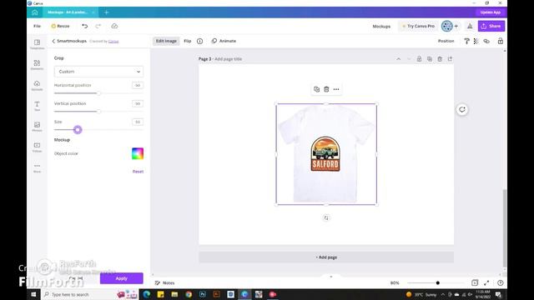Screen dimensions: 534x300
Task: Click the undo arrow
Action: pos(85,26)
